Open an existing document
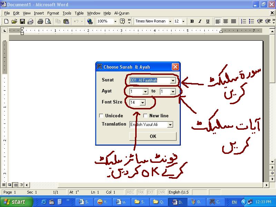The image size is (276, 207). [14, 21]
